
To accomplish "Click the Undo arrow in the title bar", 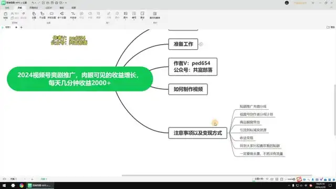I will click(33, 3).
